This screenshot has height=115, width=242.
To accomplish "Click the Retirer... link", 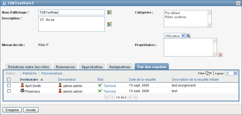I will [12, 73].
